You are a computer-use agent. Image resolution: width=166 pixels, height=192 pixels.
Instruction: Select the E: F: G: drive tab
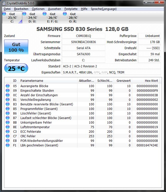[52, 17]
